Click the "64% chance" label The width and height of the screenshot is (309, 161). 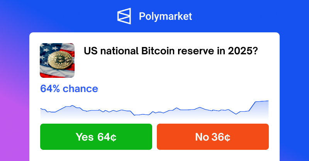pyautogui.click(x=69, y=89)
